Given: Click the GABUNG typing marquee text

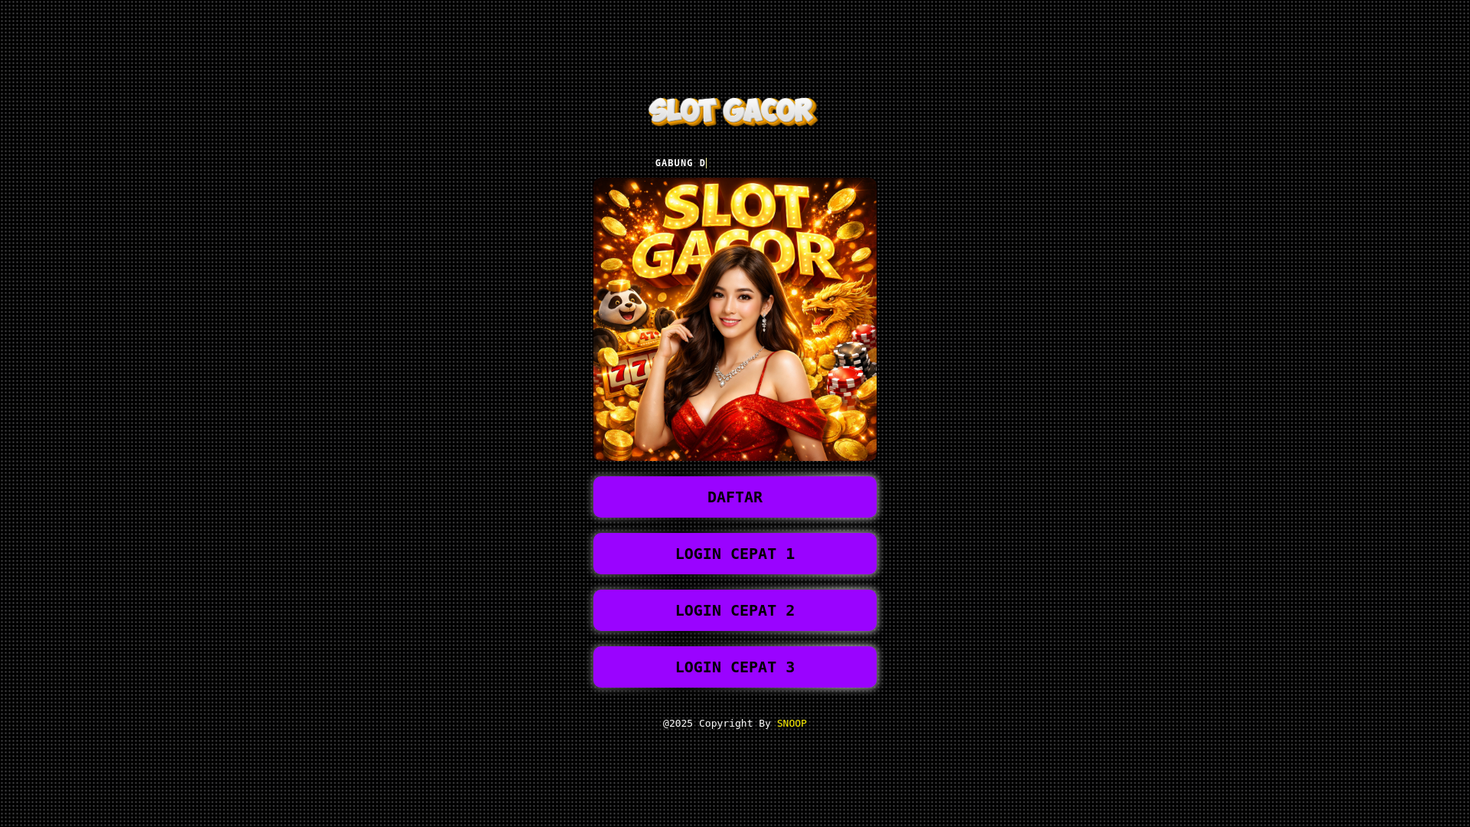Looking at the screenshot, I should [x=680, y=163].
